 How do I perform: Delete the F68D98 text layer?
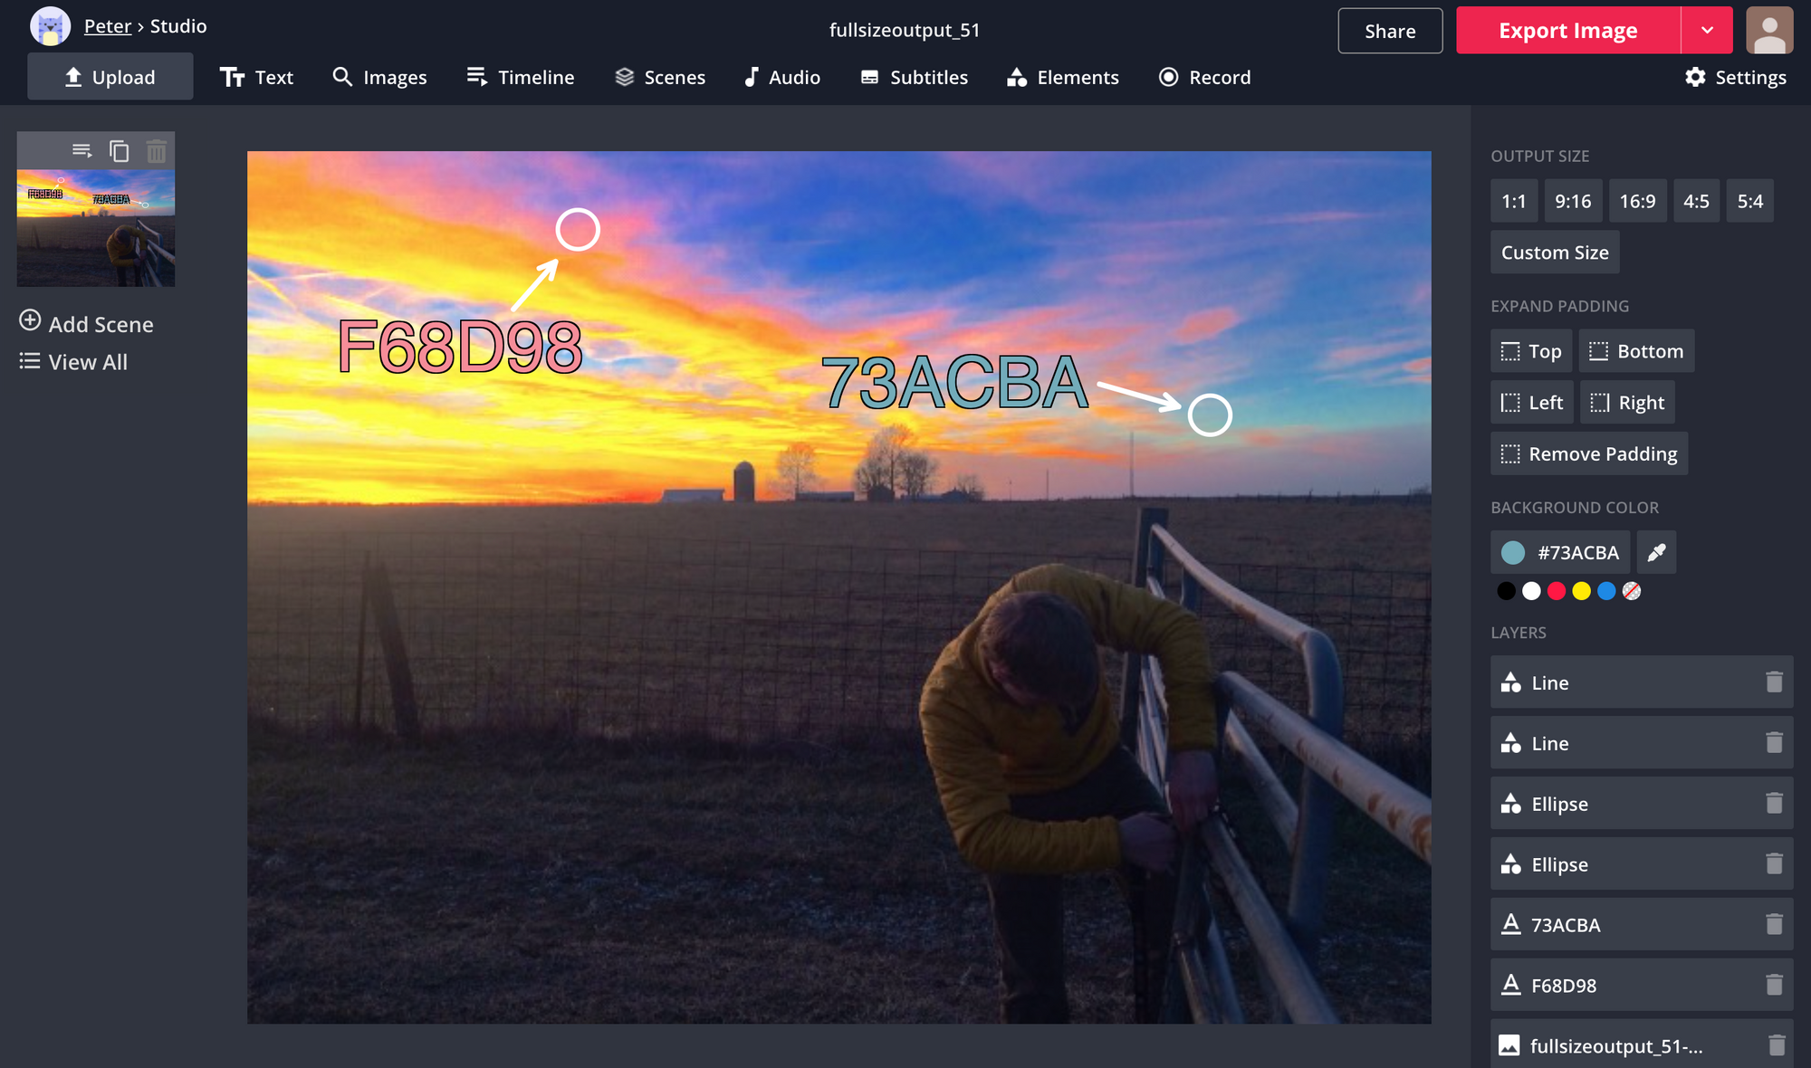point(1774,985)
